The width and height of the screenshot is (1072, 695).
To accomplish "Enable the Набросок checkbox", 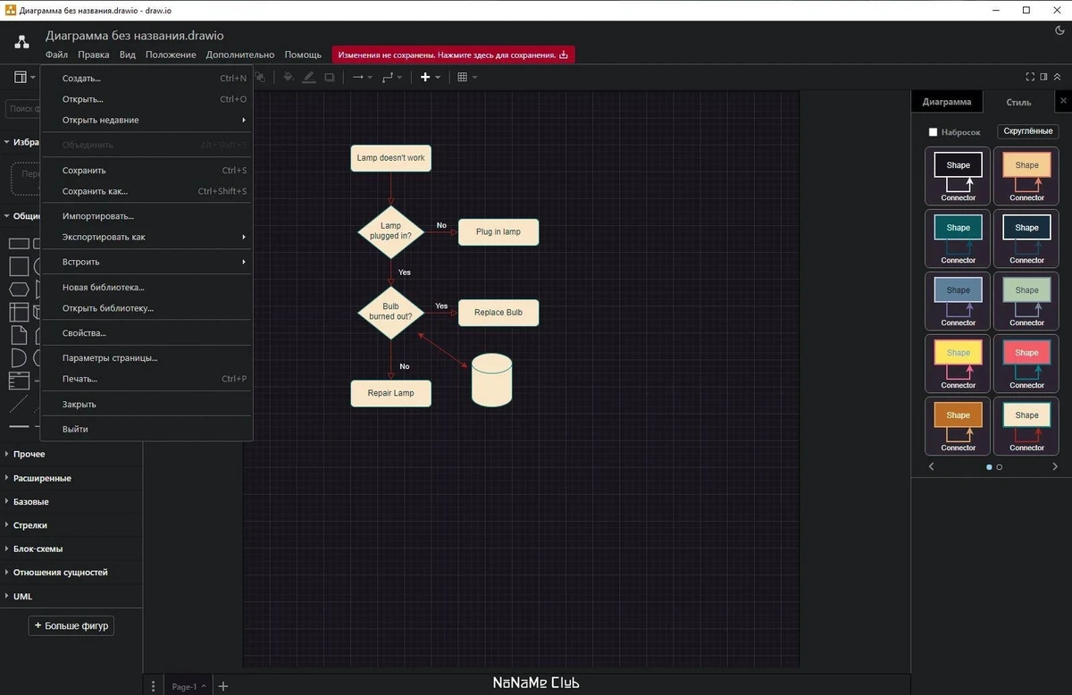I will coord(933,132).
